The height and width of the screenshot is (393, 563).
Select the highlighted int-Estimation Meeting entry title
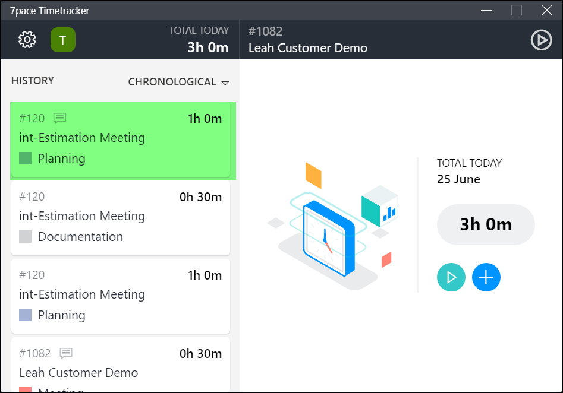point(82,138)
